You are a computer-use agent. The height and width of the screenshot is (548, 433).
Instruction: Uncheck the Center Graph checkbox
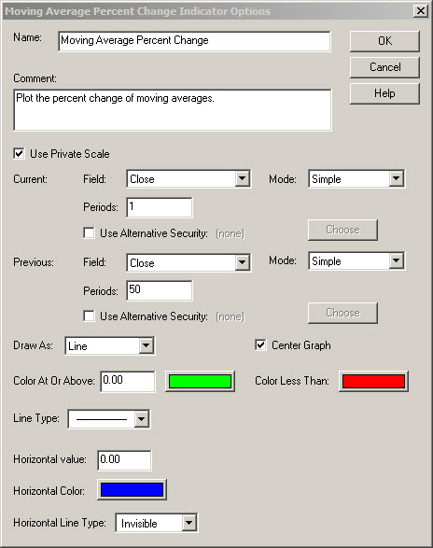click(x=260, y=345)
